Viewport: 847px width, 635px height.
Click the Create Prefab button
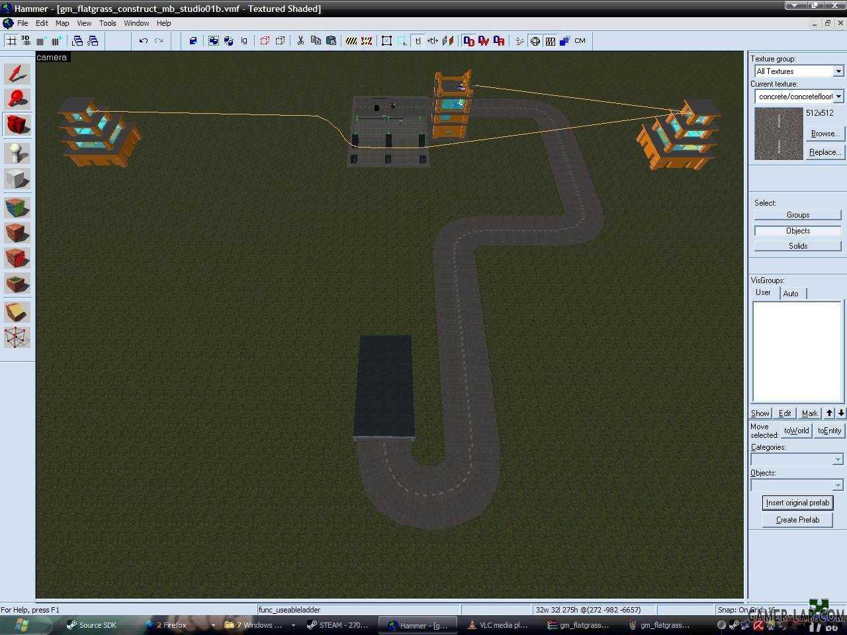pos(798,520)
